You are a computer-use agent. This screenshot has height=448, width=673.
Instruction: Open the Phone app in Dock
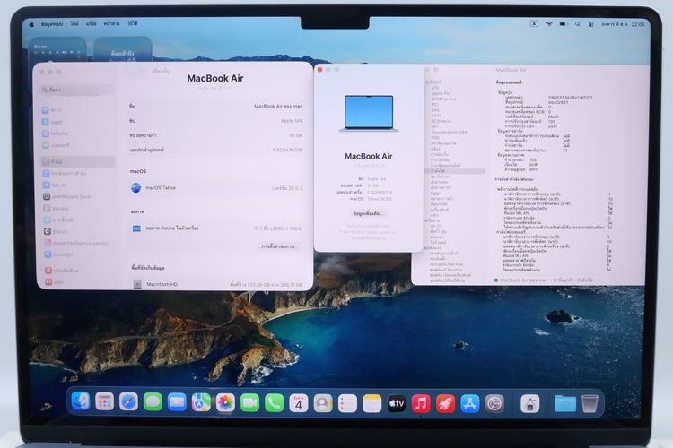(x=275, y=403)
